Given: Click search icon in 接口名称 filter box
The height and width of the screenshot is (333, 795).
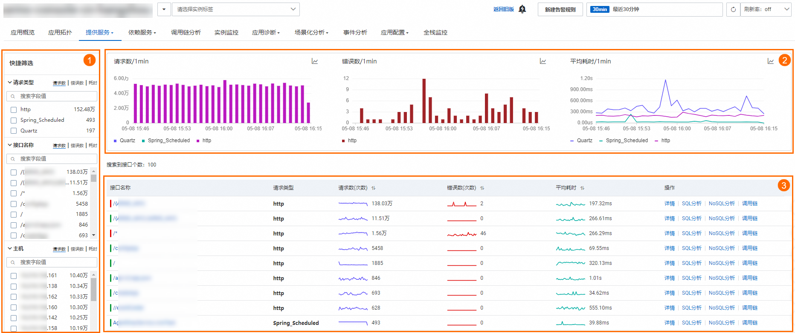Looking at the screenshot, I should pos(13,159).
